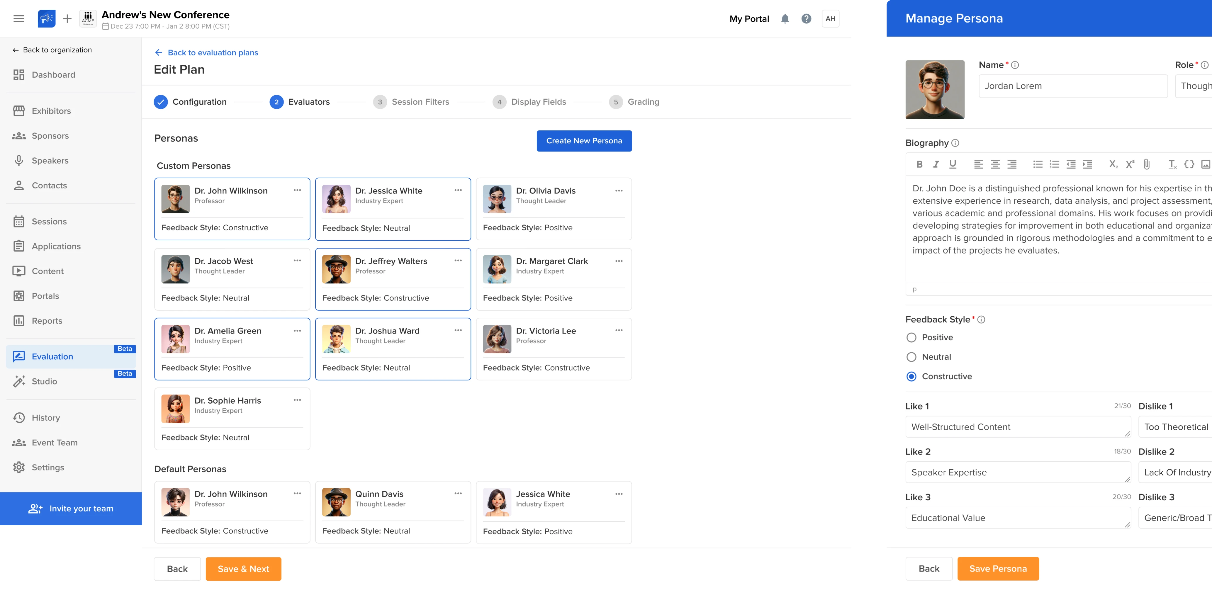Open options menu for Dr. Jacob West
Viewport: 1212px width, 590px height.
point(297,261)
